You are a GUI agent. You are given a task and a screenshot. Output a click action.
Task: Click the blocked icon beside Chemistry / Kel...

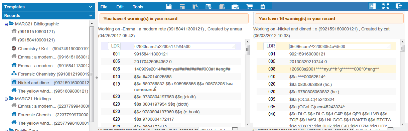click(x=14, y=48)
